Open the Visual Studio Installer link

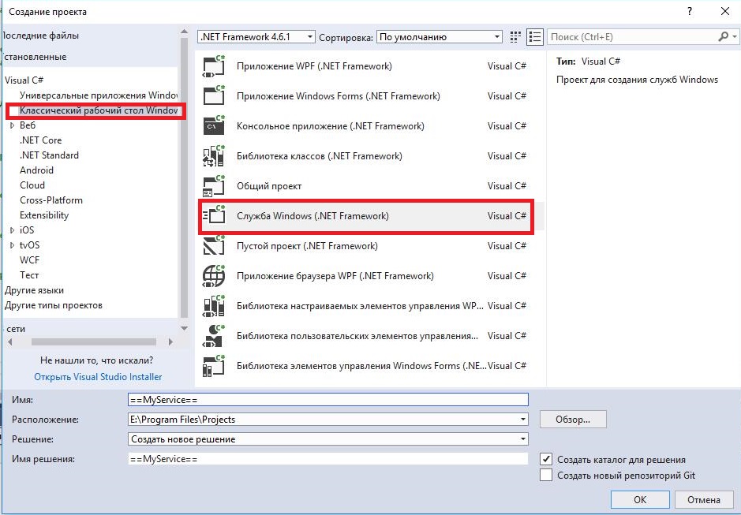pyautogui.click(x=98, y=377)
